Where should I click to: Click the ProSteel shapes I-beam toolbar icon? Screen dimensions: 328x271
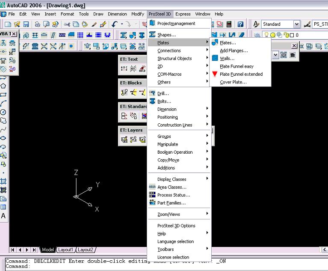tap(124, 35)
